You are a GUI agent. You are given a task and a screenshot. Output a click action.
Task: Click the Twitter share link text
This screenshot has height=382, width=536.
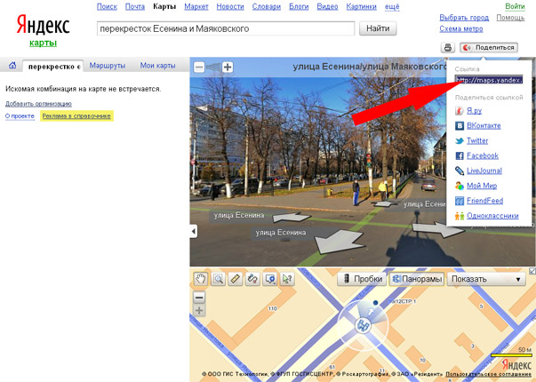tap(477, 140)
